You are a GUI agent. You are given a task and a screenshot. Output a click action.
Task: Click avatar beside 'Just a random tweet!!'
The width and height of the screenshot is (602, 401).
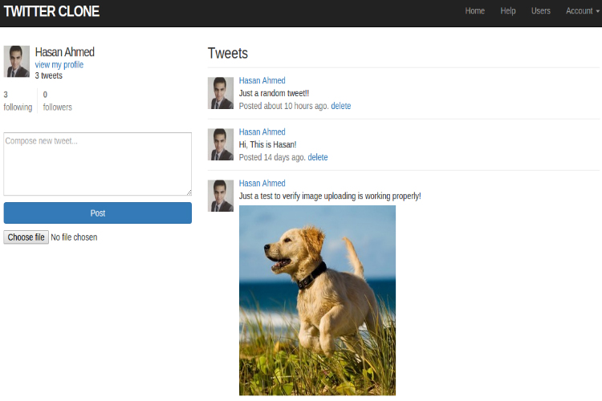pyautogui.click(x=221, y=93)
